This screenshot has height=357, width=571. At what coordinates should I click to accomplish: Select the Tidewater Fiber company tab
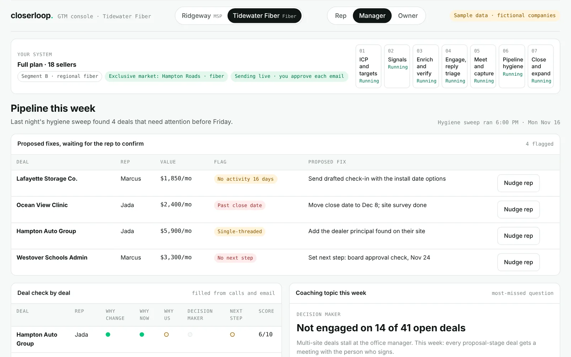click(x=264, y=16)
